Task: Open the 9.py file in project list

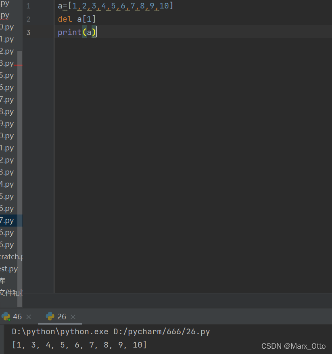Action: 7,124
